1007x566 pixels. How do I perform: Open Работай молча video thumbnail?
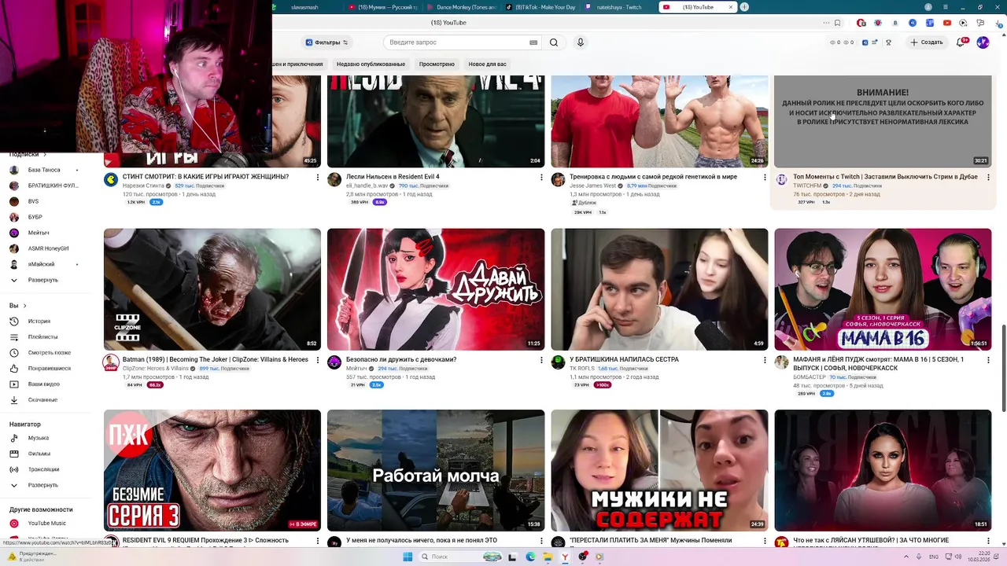tap(436, 470)
